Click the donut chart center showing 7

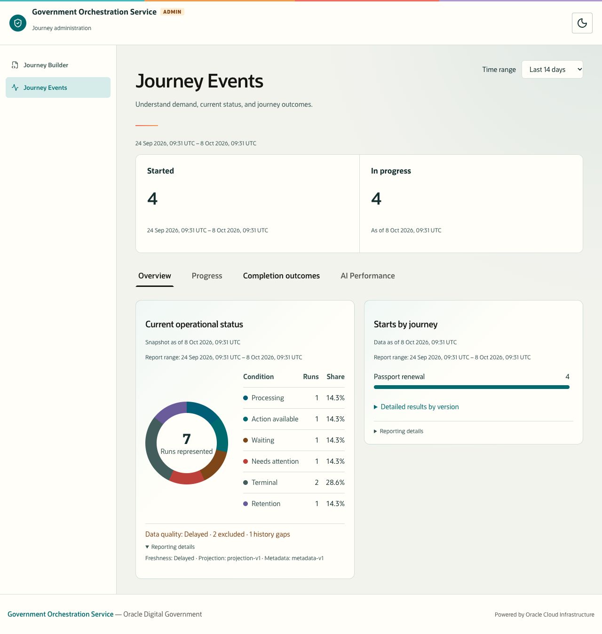(187, 439)
